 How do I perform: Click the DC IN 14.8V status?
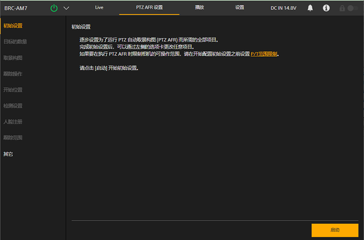284,8
